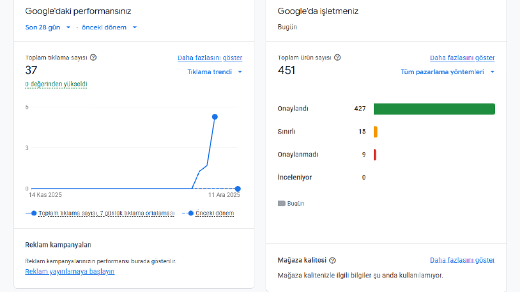Viewport: 520px width, 292px height.
Task: Follow the Reklam yayınlamaya başlayın link
Action: 70,272
